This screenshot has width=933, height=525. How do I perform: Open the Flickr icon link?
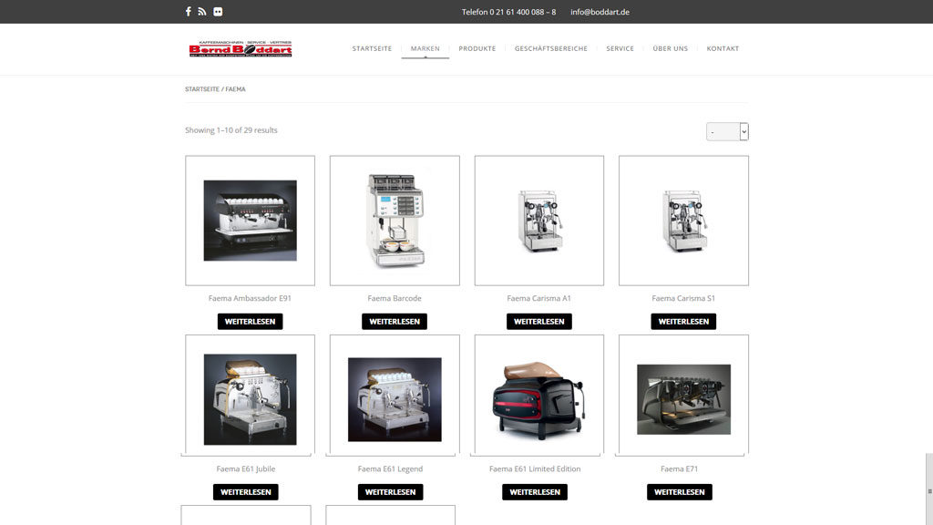(x=218, y=12)
